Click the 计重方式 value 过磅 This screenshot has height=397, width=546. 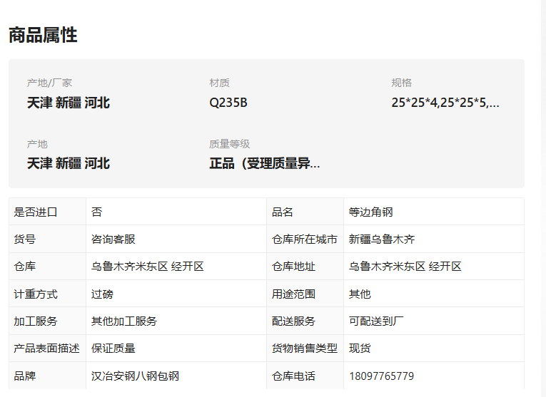click(x=102, y=294)
